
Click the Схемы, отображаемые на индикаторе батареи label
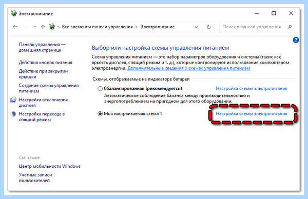[141, 79]
